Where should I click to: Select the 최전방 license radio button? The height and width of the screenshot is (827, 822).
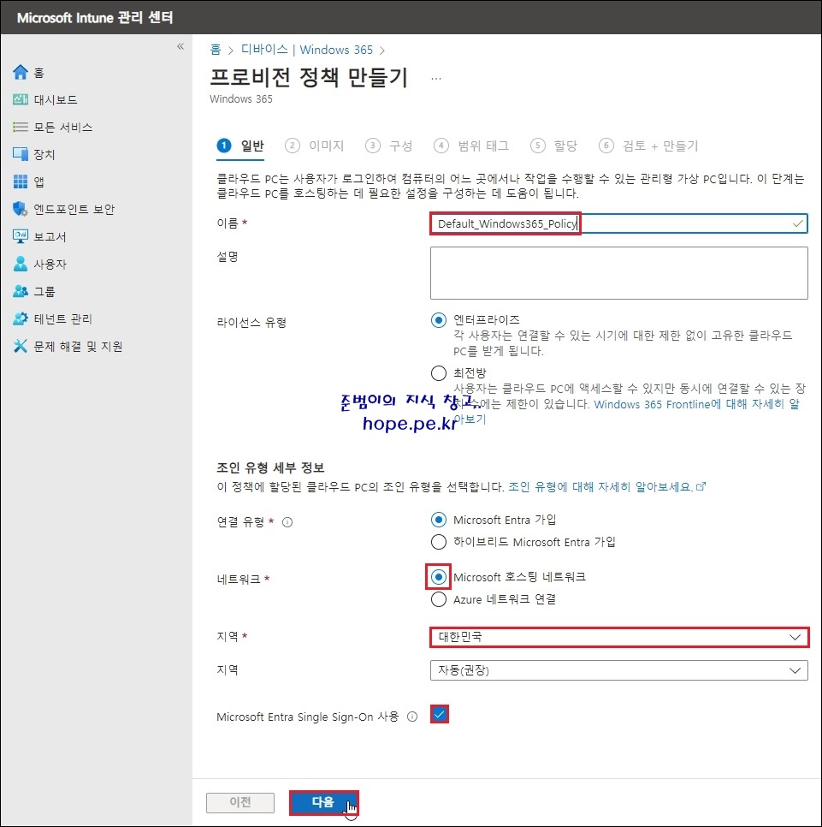click(439, 373)
